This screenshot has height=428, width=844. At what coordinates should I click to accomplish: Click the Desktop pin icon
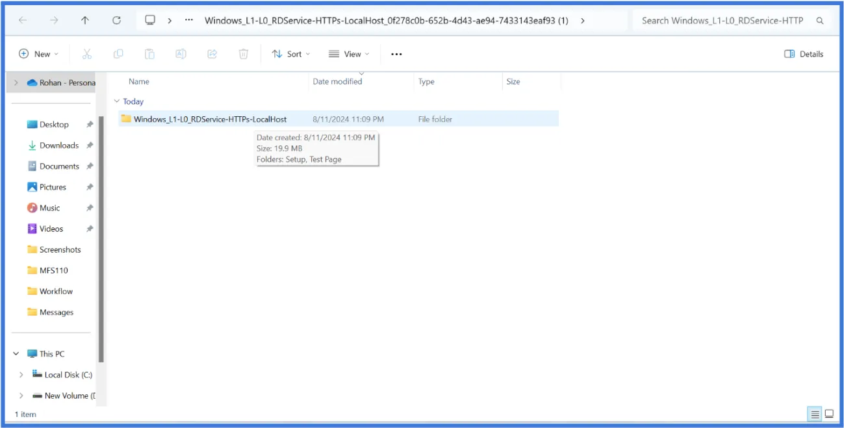pos(90,124)
